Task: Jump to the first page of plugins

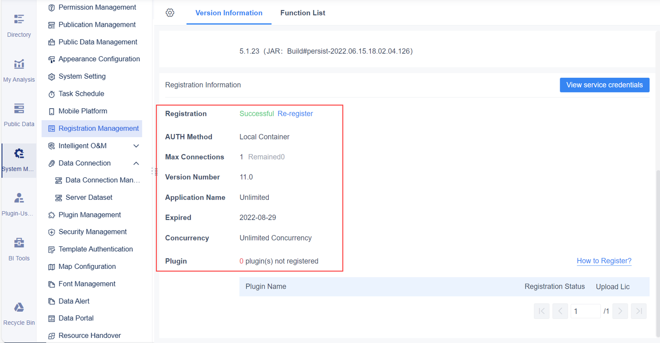Action: [542, 311]
